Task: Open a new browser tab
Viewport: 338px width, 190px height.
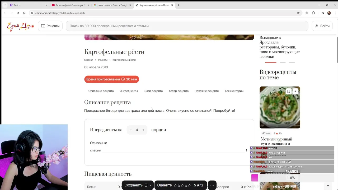Action: tap(179, 5)
